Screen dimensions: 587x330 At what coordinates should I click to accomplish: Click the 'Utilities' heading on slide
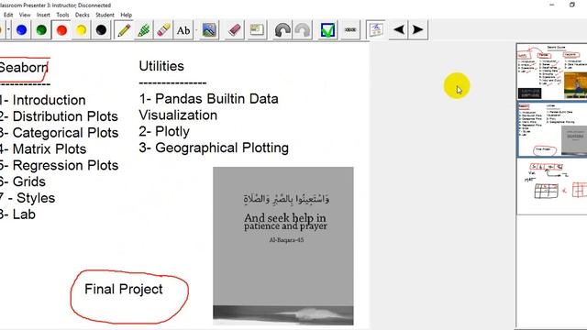pos(161,66)
